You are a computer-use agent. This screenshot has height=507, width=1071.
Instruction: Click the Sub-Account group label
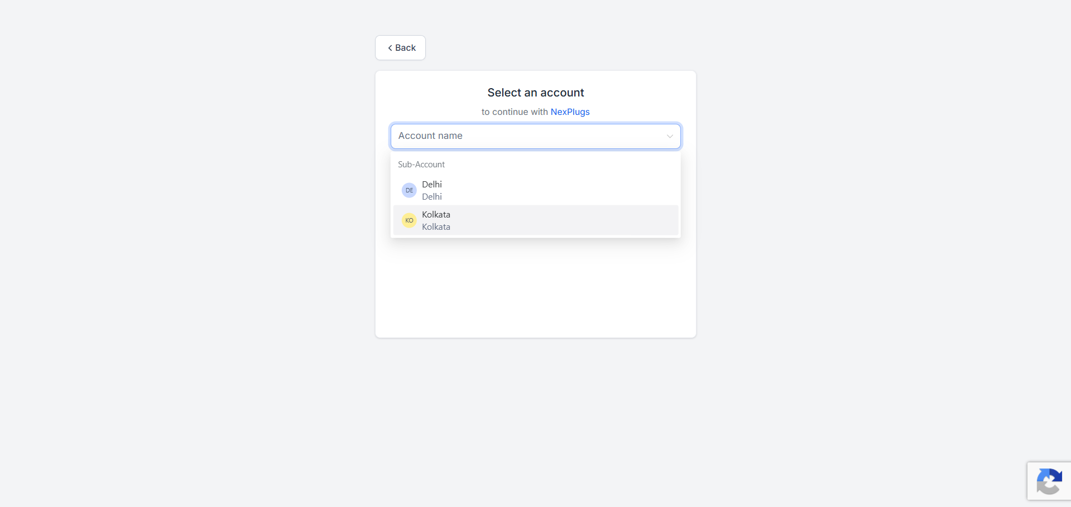pos(421,165)
